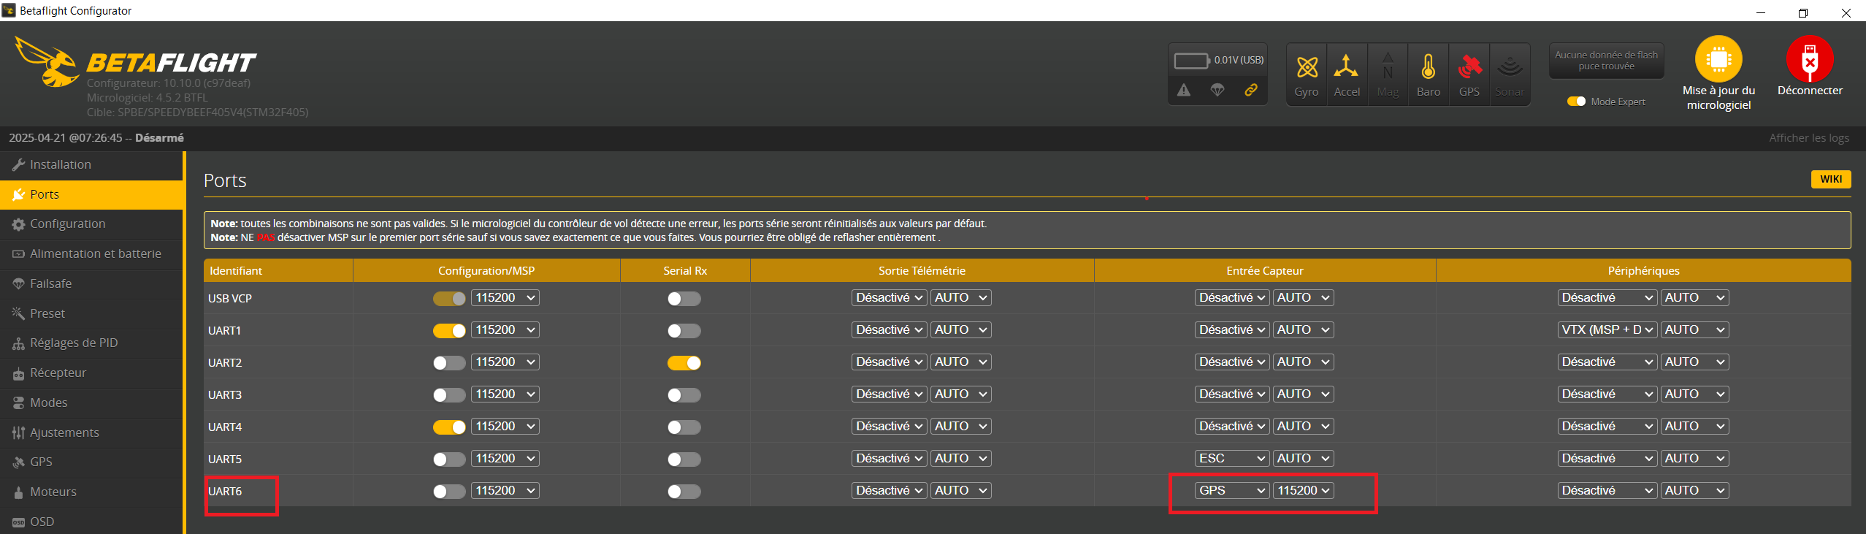Open the UART6 GPS sensor input dropdown
The height and width of the screenshot is (534, 1866).
point(1231,491)
